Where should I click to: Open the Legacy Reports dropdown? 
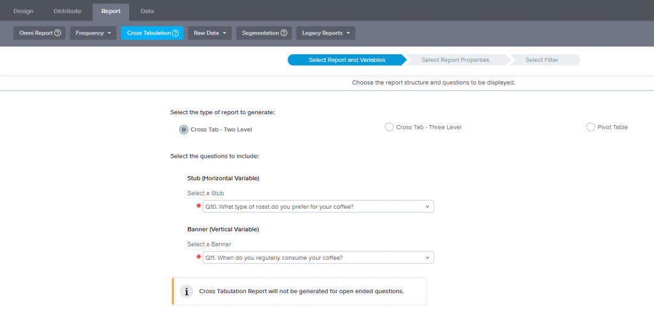click(x=326, y=33)
